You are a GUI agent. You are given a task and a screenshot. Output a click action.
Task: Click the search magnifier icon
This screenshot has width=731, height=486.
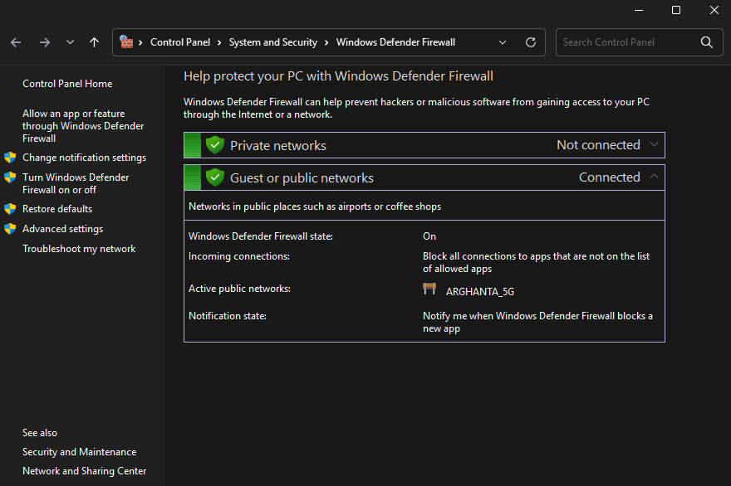706,42
